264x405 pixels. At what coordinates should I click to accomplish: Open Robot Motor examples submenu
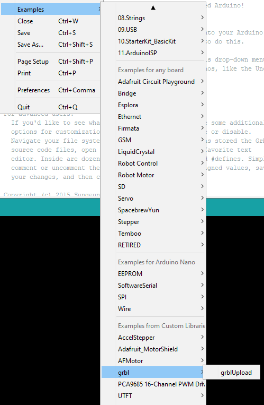(153, 175)
